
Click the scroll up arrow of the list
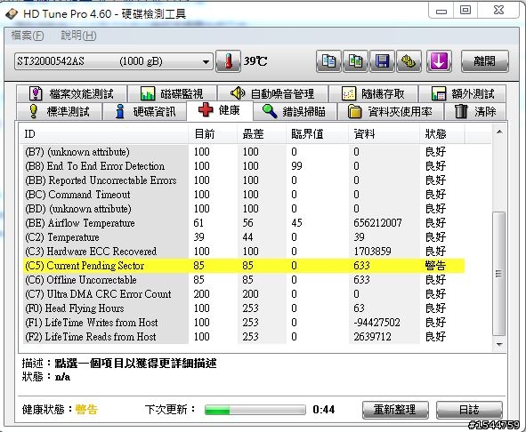(x=499, y=132)
